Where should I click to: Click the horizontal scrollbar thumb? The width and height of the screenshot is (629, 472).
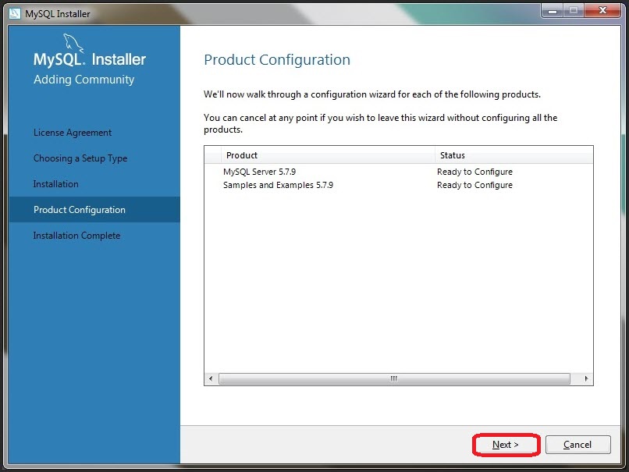(394, 378)
